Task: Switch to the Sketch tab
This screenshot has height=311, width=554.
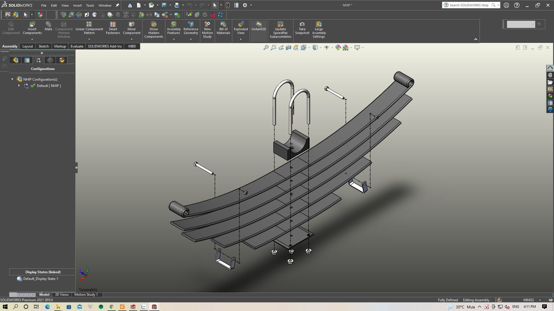Action: pyautogui.click(x=44, y=46)
